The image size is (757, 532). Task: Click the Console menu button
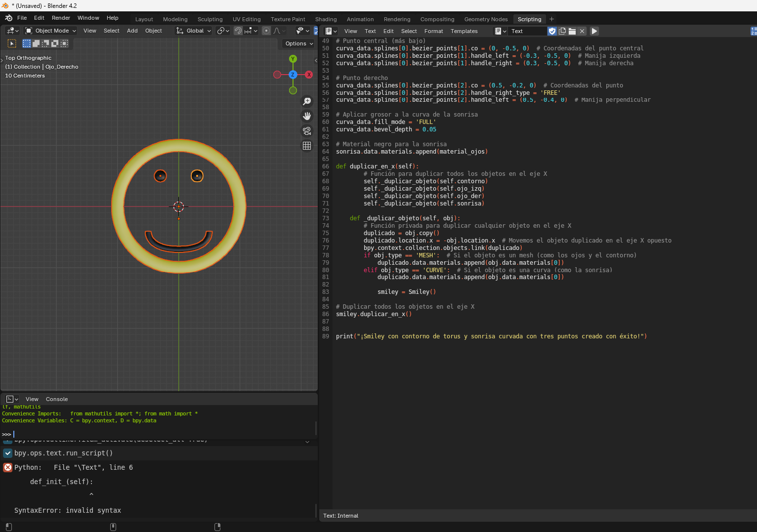coord(57,399)
